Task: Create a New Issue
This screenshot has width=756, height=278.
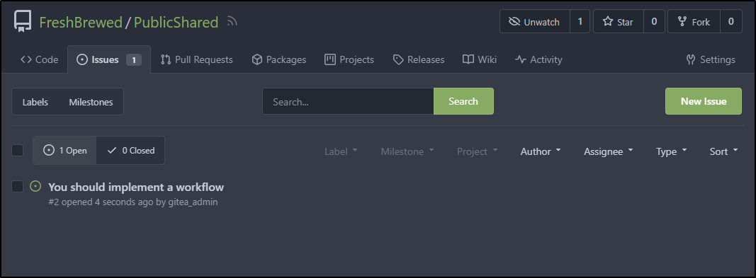Action: [x=704, y=101]
